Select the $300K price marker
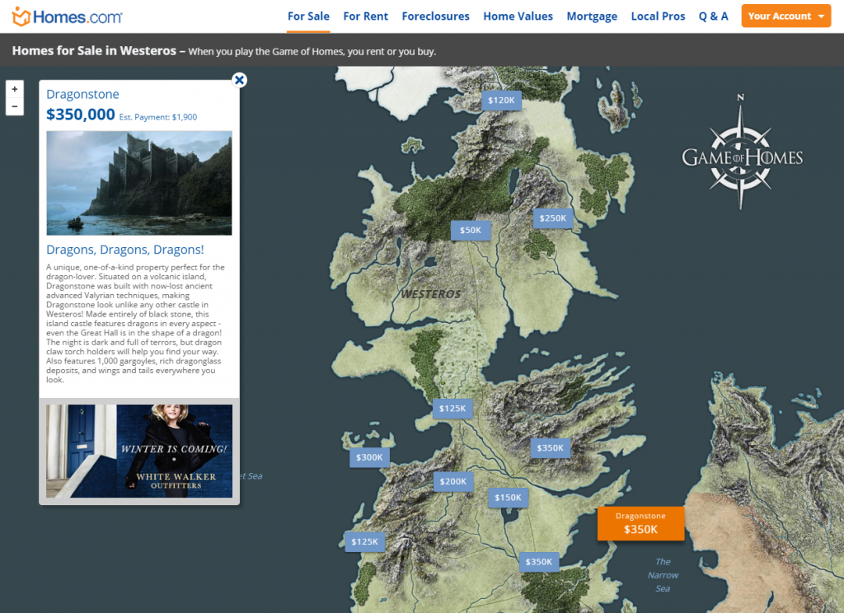The width and height of the screenshot is (844, 613). (x=369, y=457)
